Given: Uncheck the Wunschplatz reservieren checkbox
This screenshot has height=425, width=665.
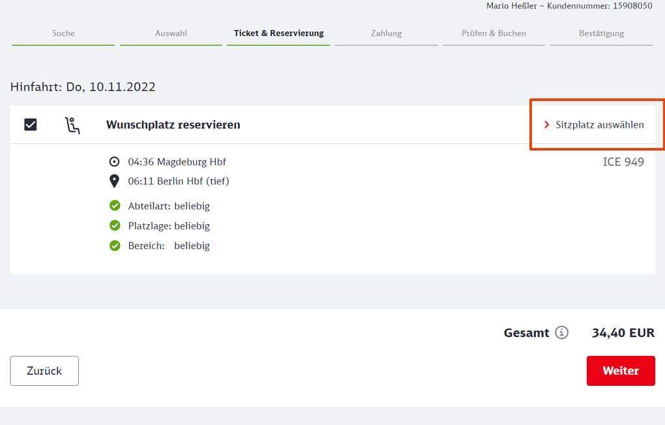Looking at the screenshot, I should click(x=31, y=125).
